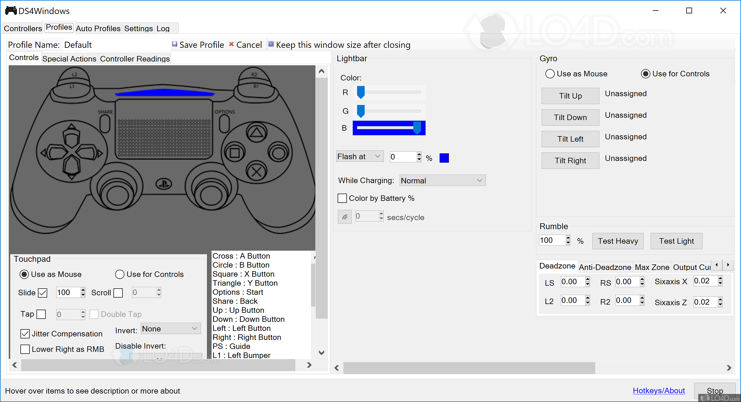
Task: Click the blue flash color swatch
Action: tap(444, 158)
